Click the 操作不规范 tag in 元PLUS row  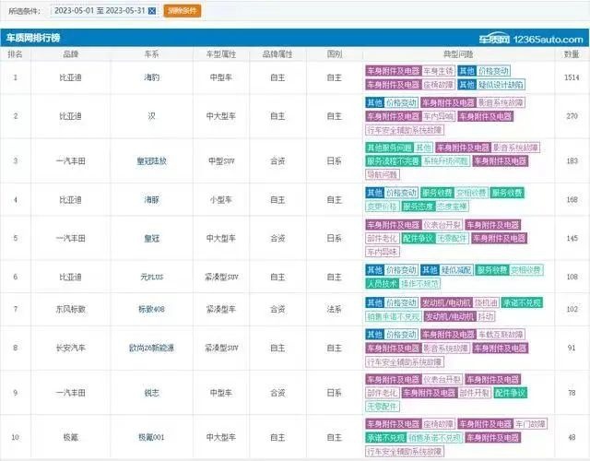tap(419, 284)
